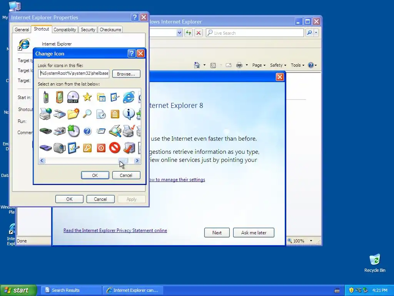
Task: Open the Tools menu in IE
Action: click(297, 65)
